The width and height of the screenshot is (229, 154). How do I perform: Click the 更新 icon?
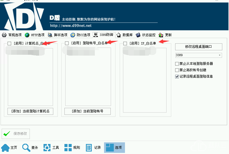pos(161,35)
